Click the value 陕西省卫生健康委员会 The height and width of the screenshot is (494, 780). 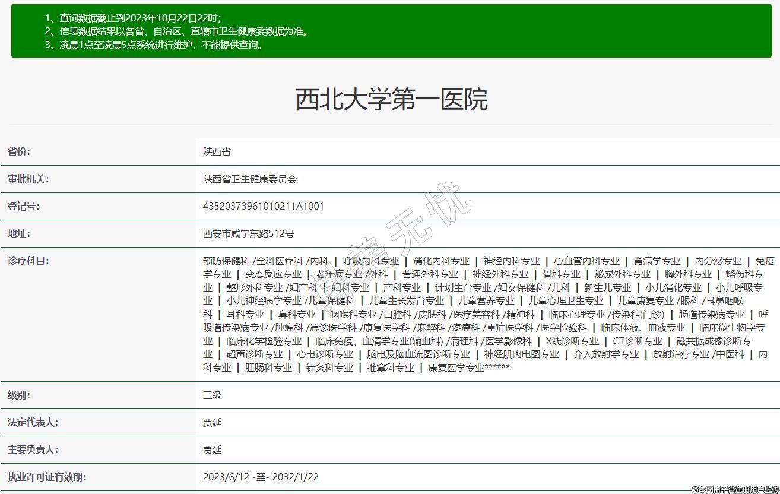pyautogui.click(x=249, y=179)
